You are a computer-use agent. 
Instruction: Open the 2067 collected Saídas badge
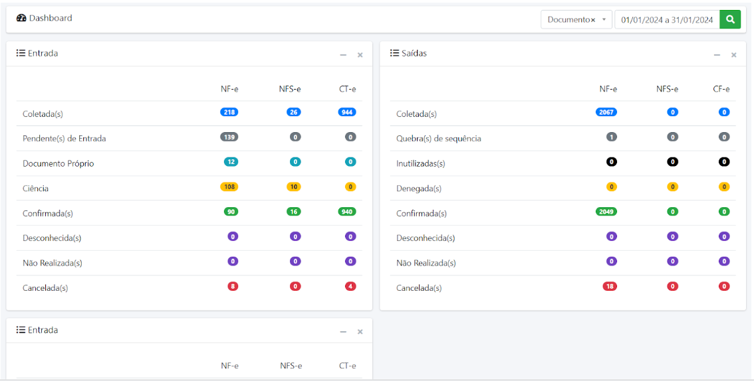pyautogui.click(x=606, y=112)
